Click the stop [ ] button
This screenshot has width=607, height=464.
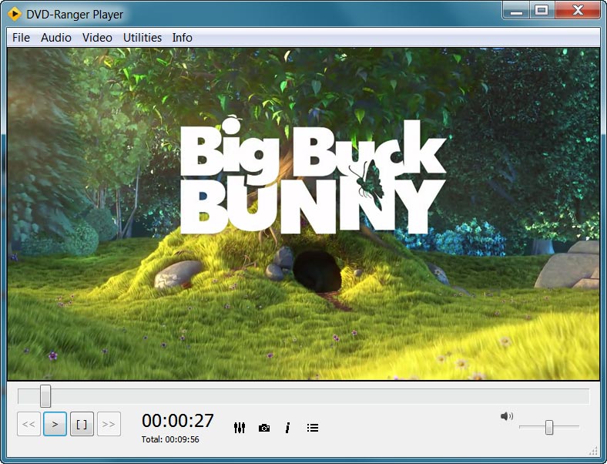point(82,424)
